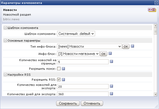159x109 pixels.
Task: Click the component icon in header corner
Action: click(x=152, y=10)
